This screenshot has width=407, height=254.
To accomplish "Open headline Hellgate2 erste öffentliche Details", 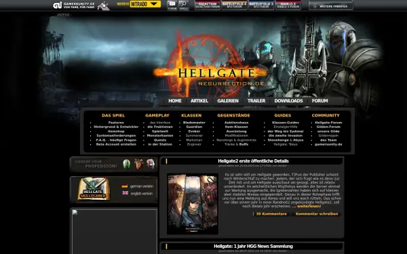I will [x=253, y=161].
